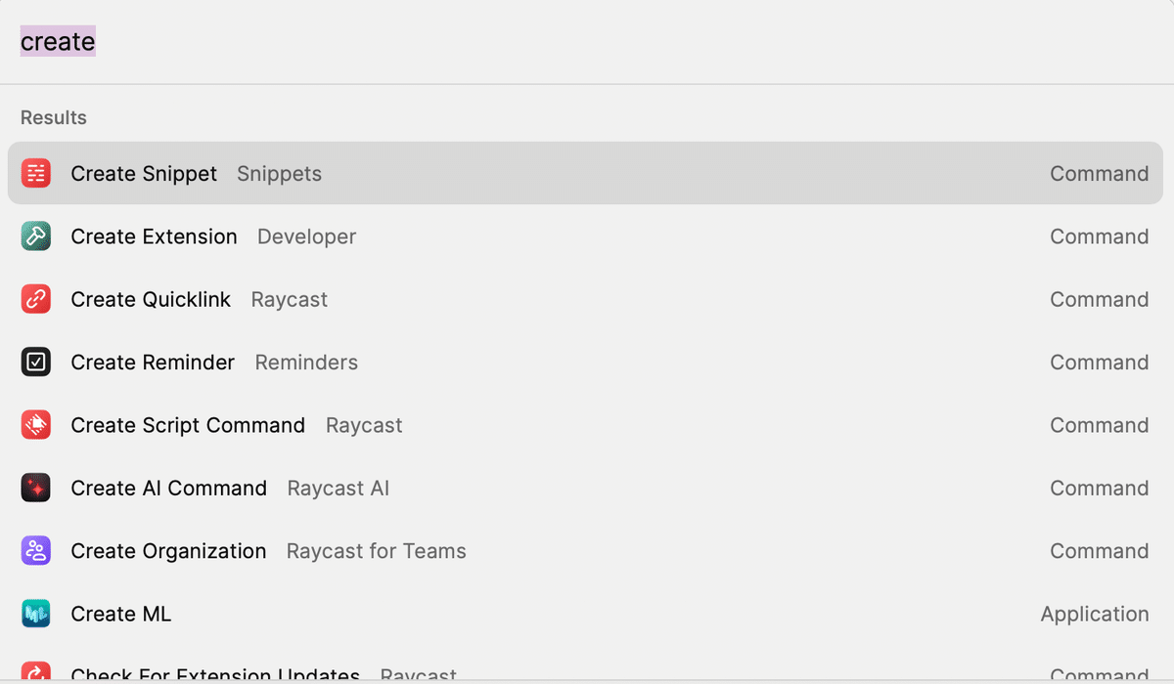The height and width of the screenshot is (684, 1174).
Task: Click 'Raycast' subtitle beside Create Script Command
Action: (x=364, y=425)
